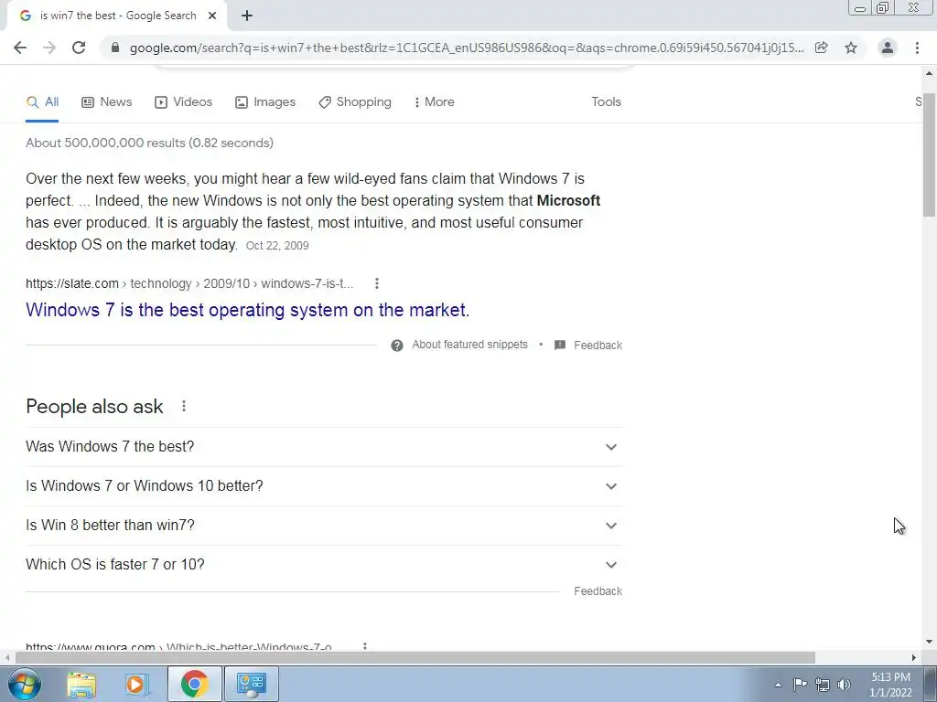Click the browser forward arrow

point(49,48)
